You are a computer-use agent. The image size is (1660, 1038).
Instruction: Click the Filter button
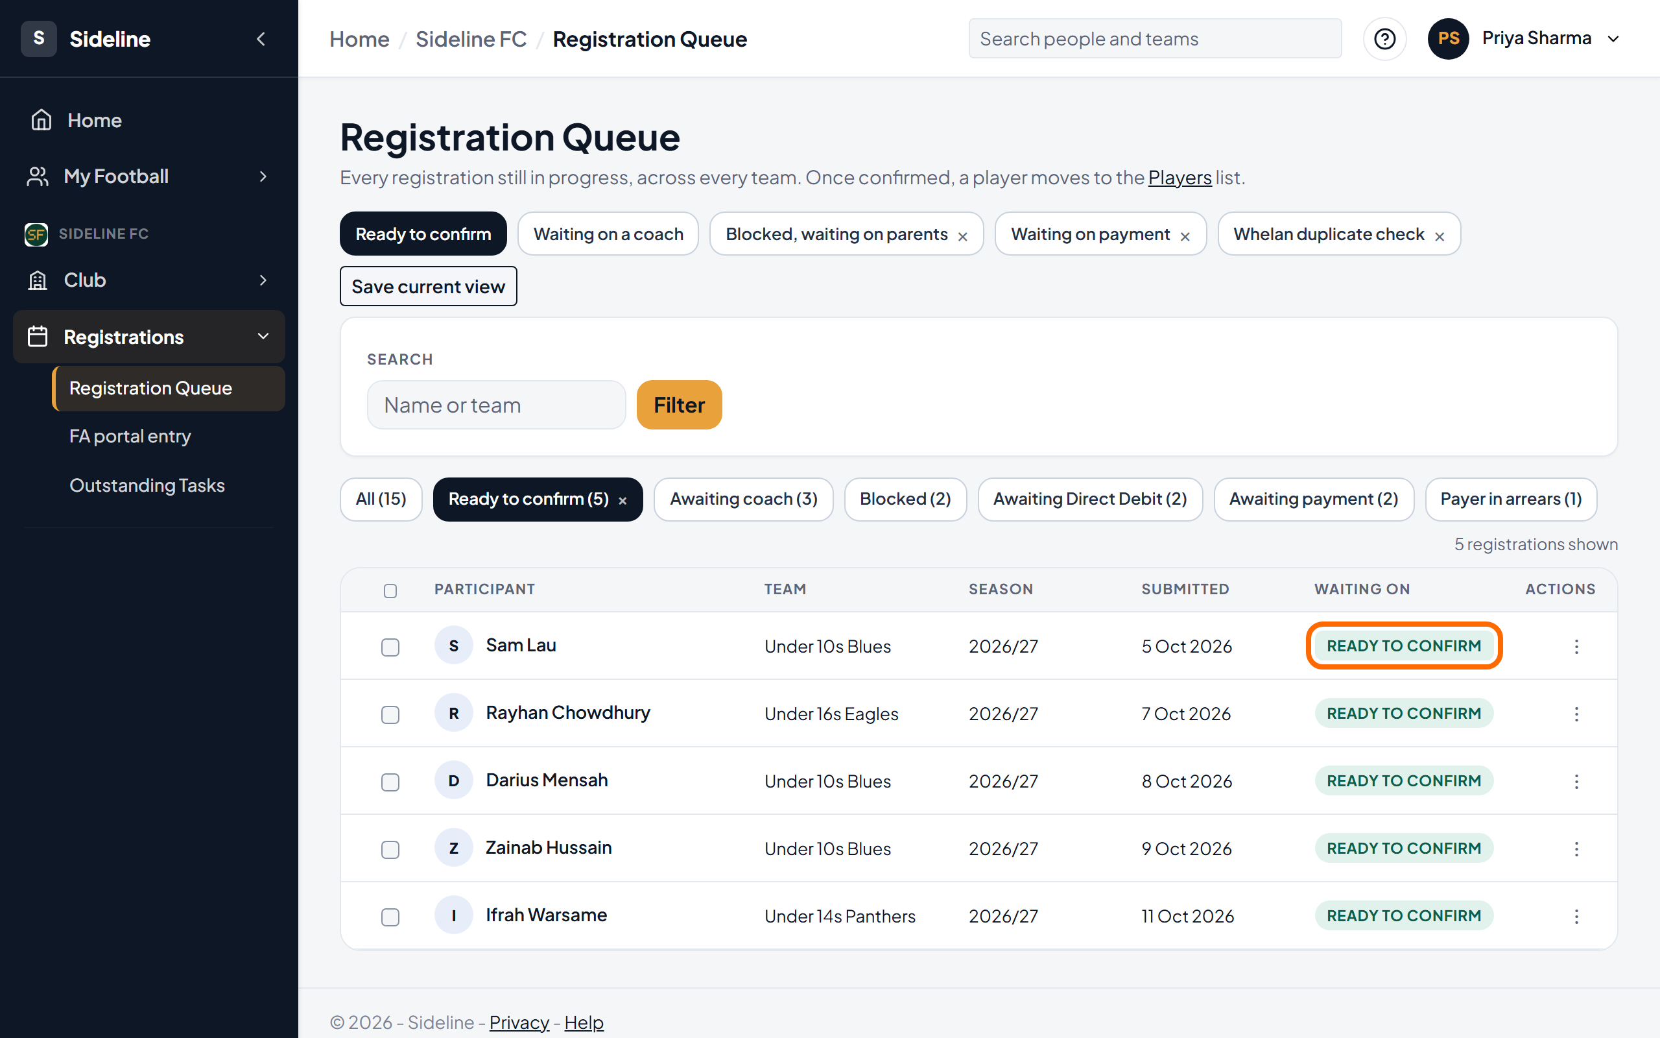678,405
